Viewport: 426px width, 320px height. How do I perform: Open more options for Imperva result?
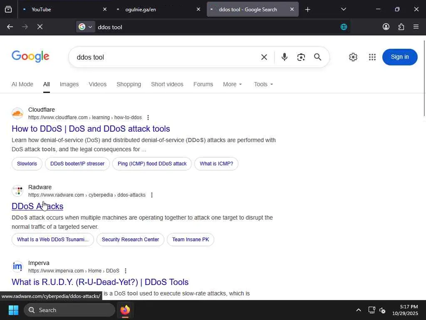click(126, 271)
